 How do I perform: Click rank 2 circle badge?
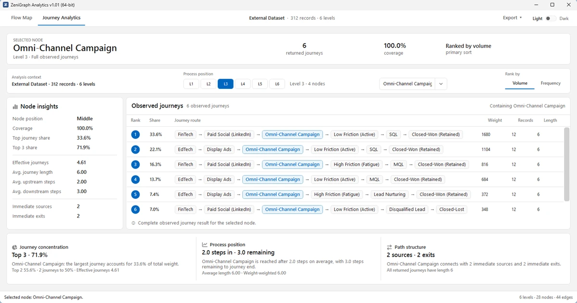click(x=136, y=149)
